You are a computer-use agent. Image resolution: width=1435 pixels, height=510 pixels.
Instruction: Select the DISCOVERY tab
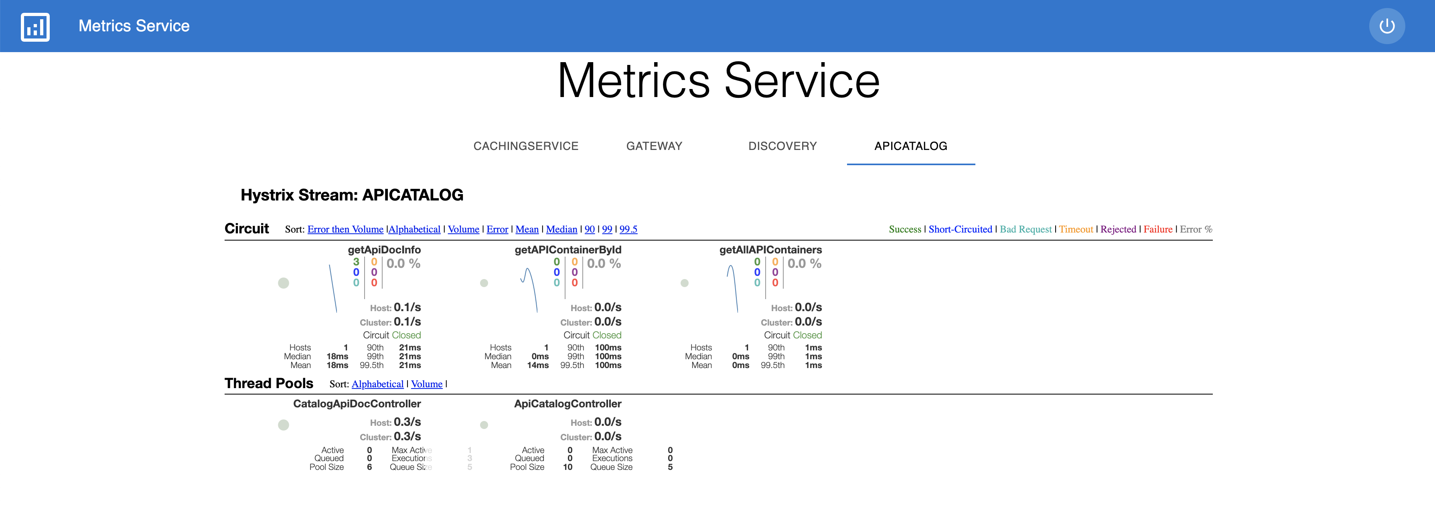click(x=783, y=145)
